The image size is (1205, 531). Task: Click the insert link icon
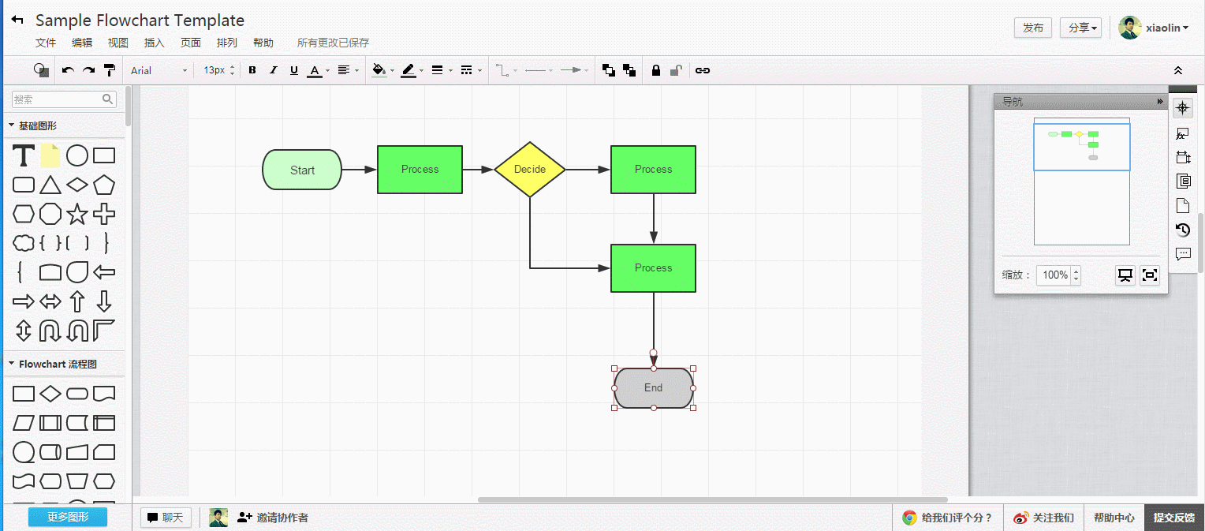(703, 70)
